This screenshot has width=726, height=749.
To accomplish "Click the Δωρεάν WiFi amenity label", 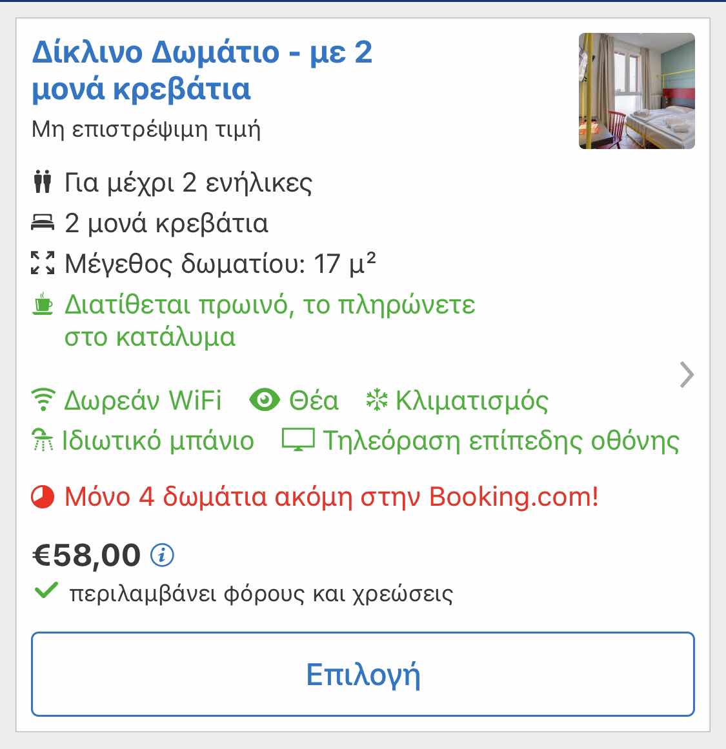I will [143, 400].
